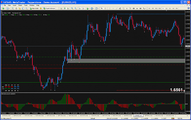
Task: Open the File menu
Action: tap(5, 5)
